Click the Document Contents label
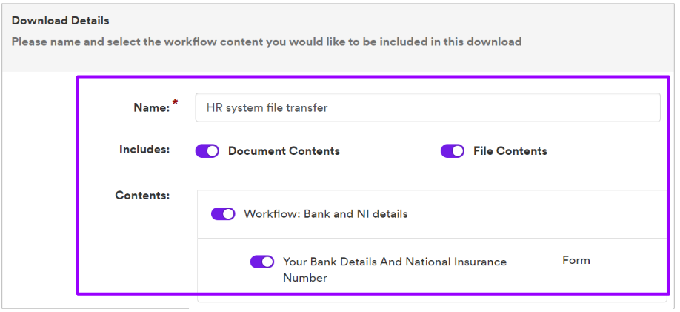Viewport: 680px width, 312px height. pos(284,151)
